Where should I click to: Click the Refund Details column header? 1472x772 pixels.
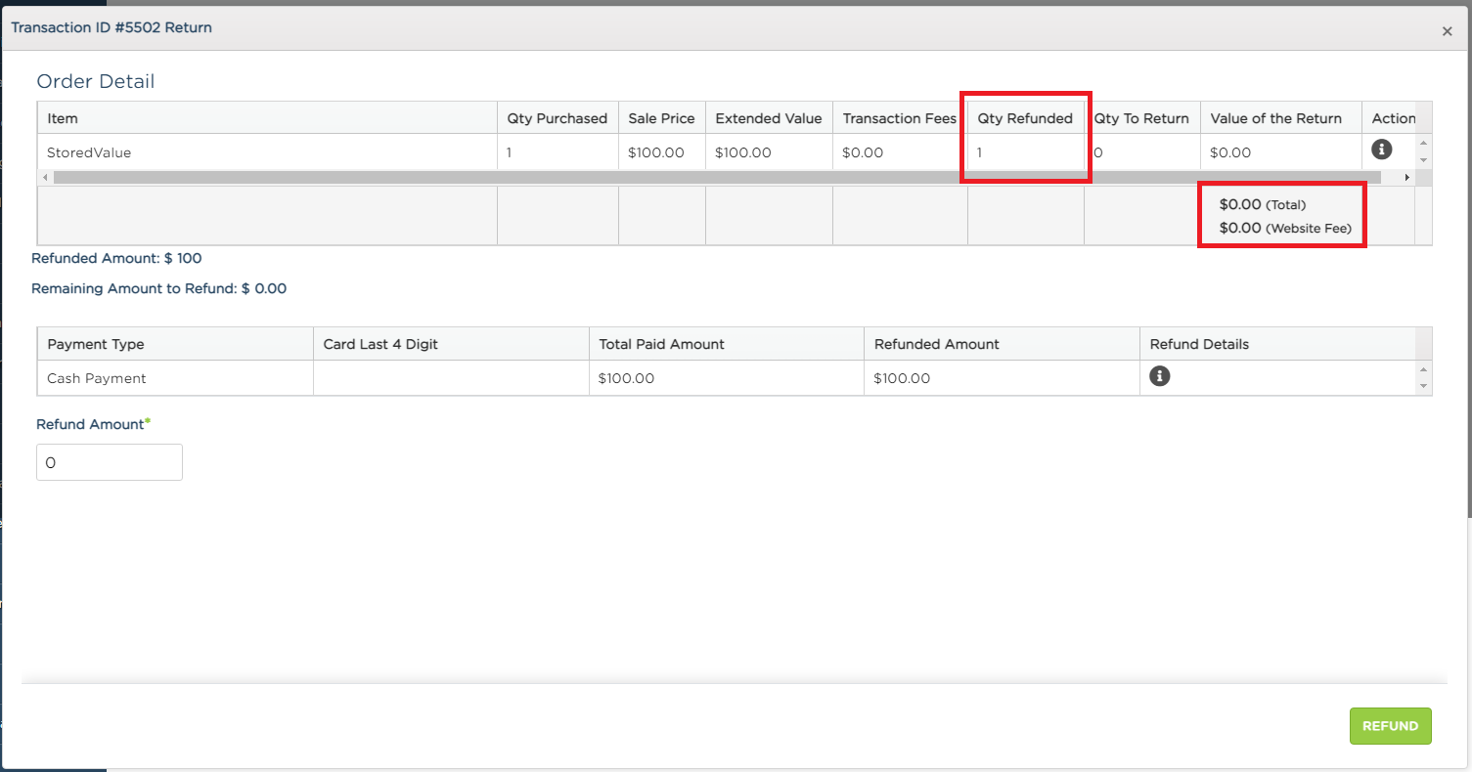(x=1277, y=344)
